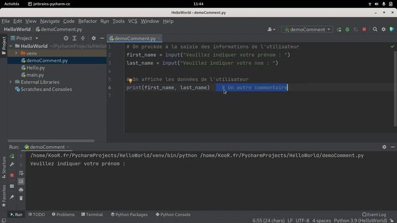Toggle the Project side tool window button
This screenshot has height=223, width=397.
[4, 45]
